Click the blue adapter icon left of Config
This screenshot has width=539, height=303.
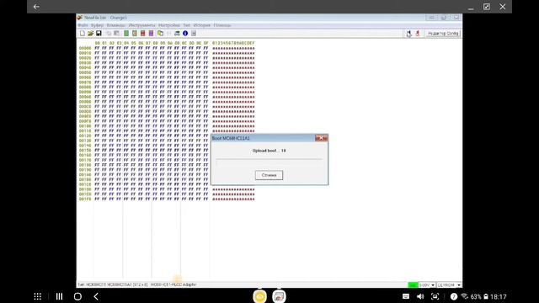click(408, 34)
